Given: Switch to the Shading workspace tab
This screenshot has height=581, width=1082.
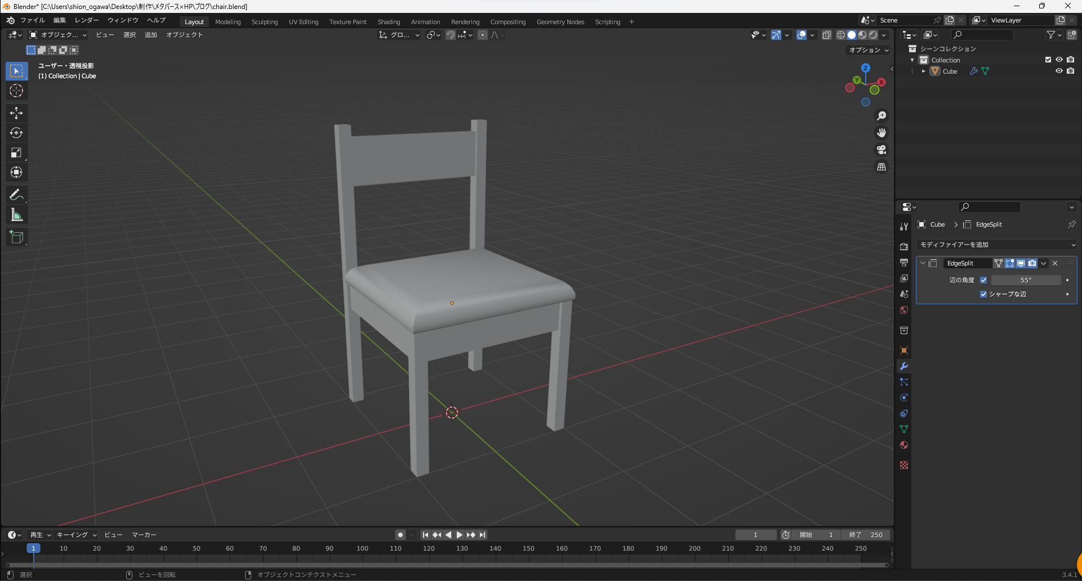Looking at the screenshot, I should pos(389,22).
